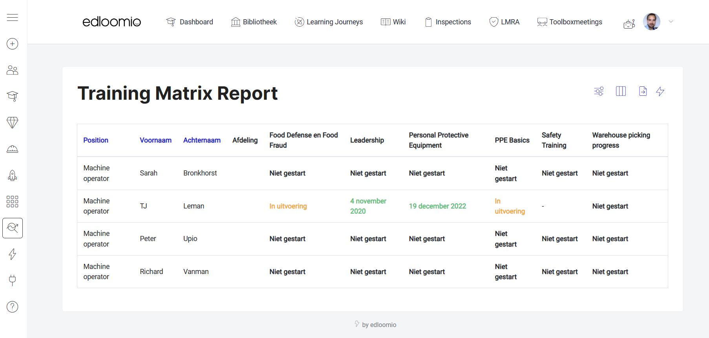The height and width of the screenshot is (338, 709).
Task: Go to Learning Journeys in the top navigation
Action: (x=329, y=22)
